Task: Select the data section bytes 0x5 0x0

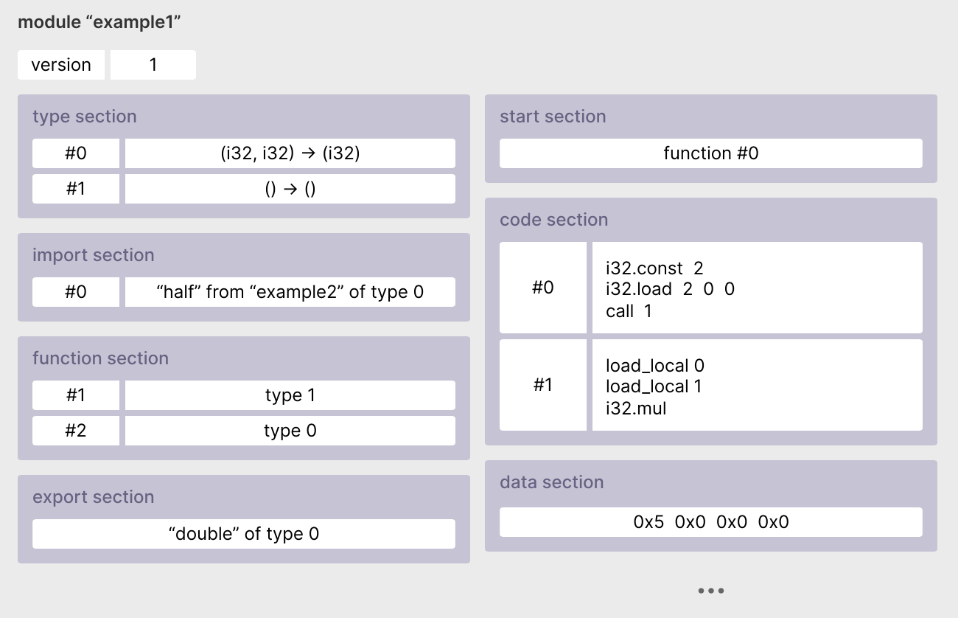Action: (710, 522)
